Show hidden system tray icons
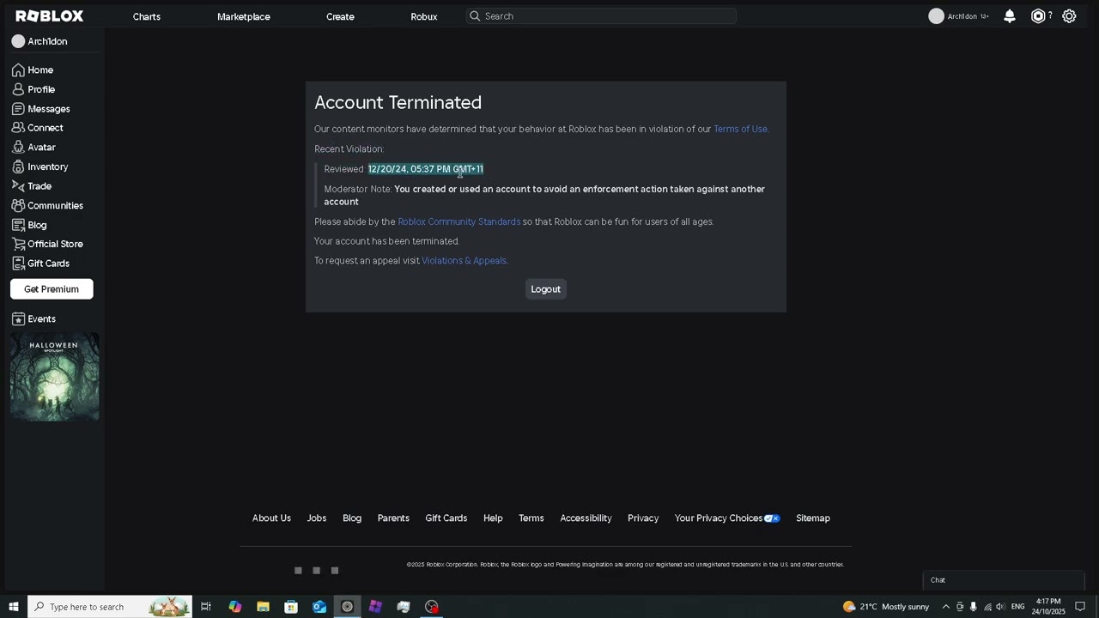 946,607
